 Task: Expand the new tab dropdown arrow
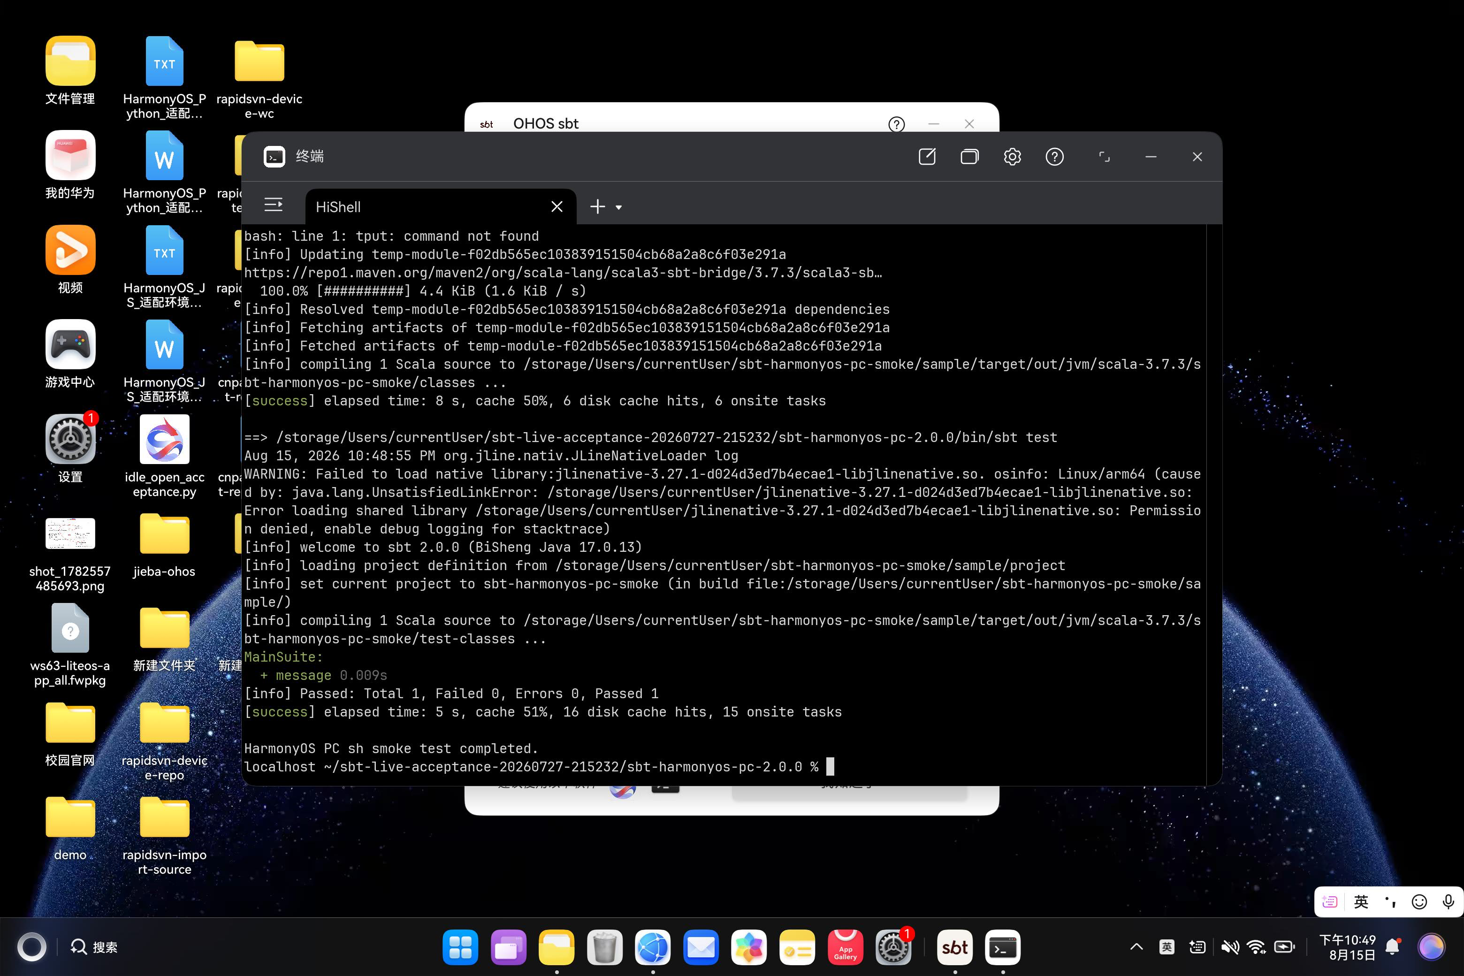click(619, 207)
